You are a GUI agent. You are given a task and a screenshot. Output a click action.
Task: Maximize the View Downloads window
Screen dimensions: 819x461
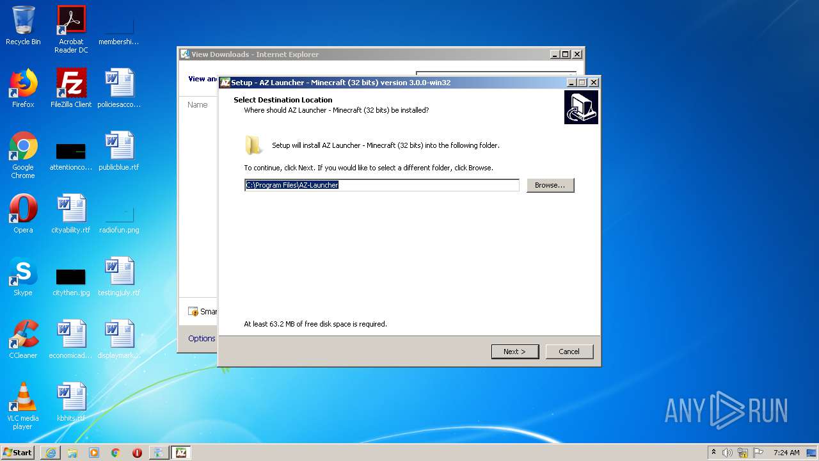[566, 54]
